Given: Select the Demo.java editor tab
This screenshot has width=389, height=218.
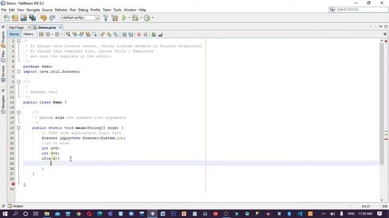Looking at the screenshot, I should click(x=47, y=27).
